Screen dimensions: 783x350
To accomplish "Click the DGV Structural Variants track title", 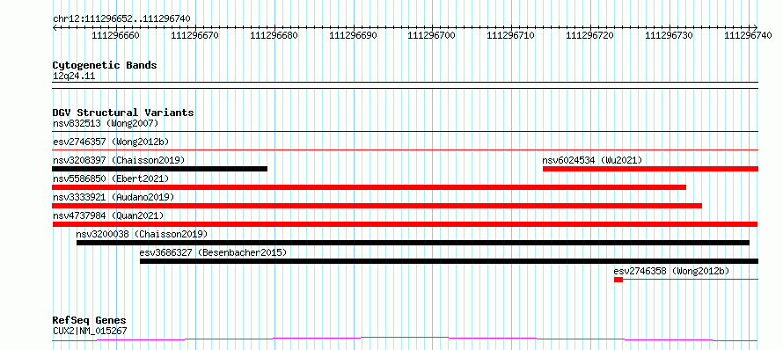I will click(x=123, y=113).
